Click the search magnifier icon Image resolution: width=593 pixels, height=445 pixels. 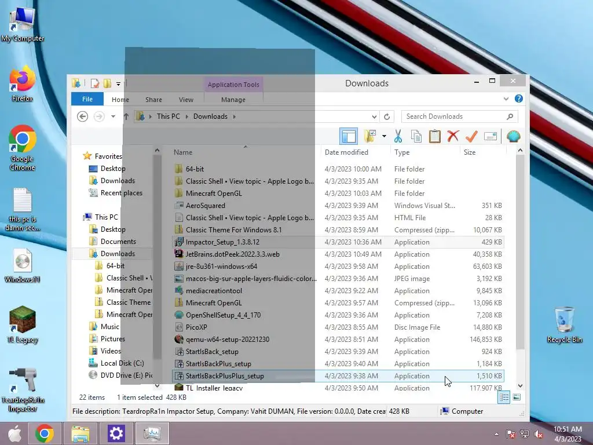point(510,116)
